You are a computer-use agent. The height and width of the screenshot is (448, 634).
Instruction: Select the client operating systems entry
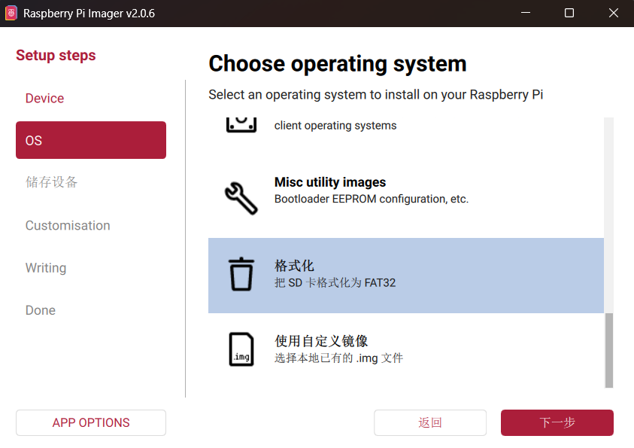[406, 126]
